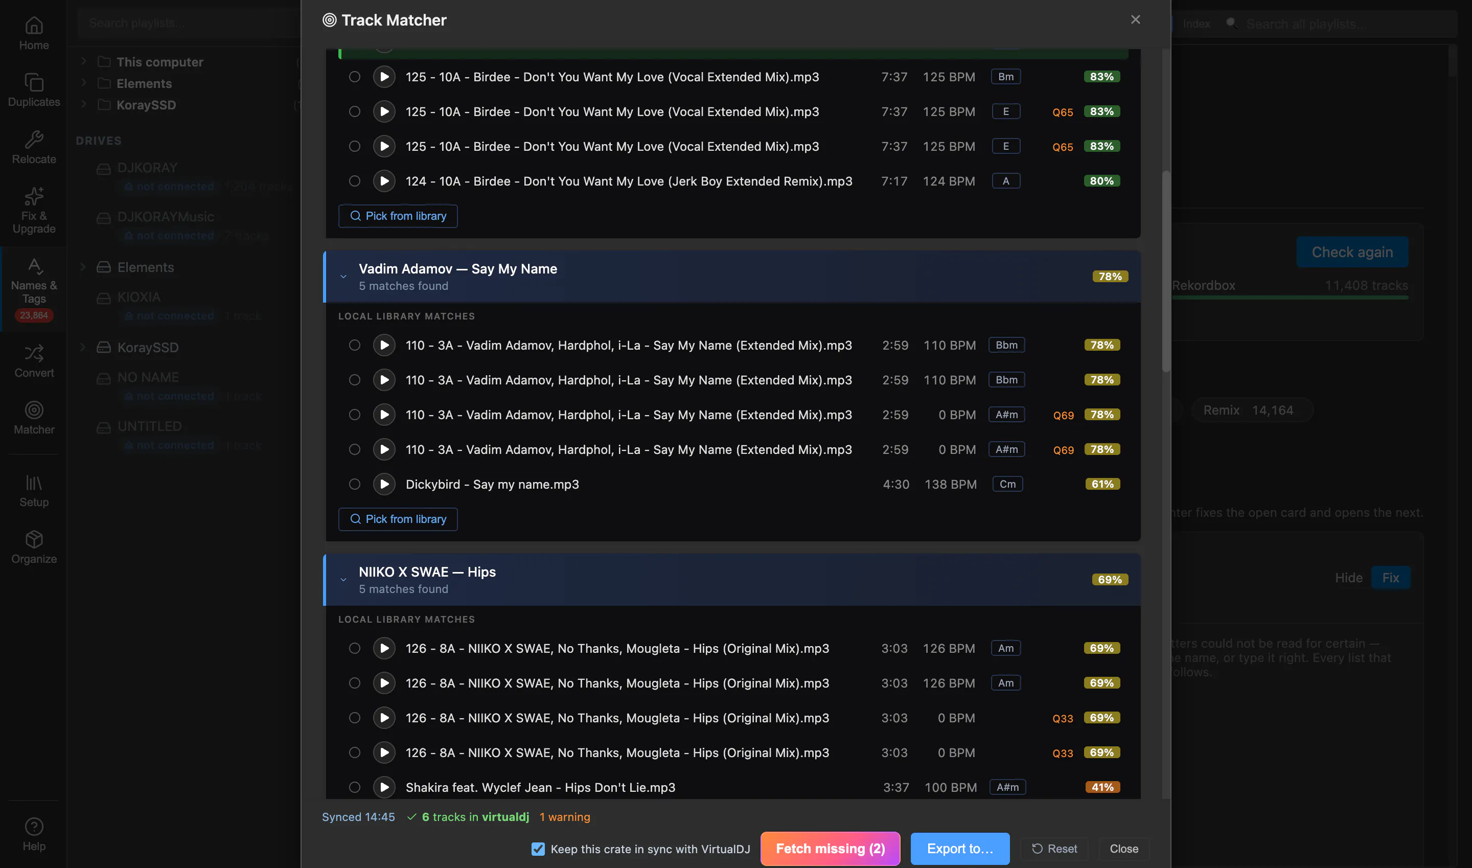Click the Elements drive icon

(104, 267)
